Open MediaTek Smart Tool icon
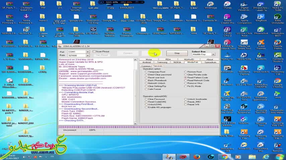The width and height of the screenshot is (286, 160). pyautogui.click(x=244, y=45)
